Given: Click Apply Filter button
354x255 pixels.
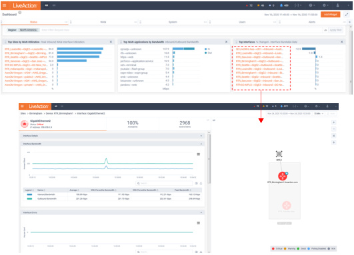Looking at the screenshot, I should pyautogui.click(x=335, y=30).
